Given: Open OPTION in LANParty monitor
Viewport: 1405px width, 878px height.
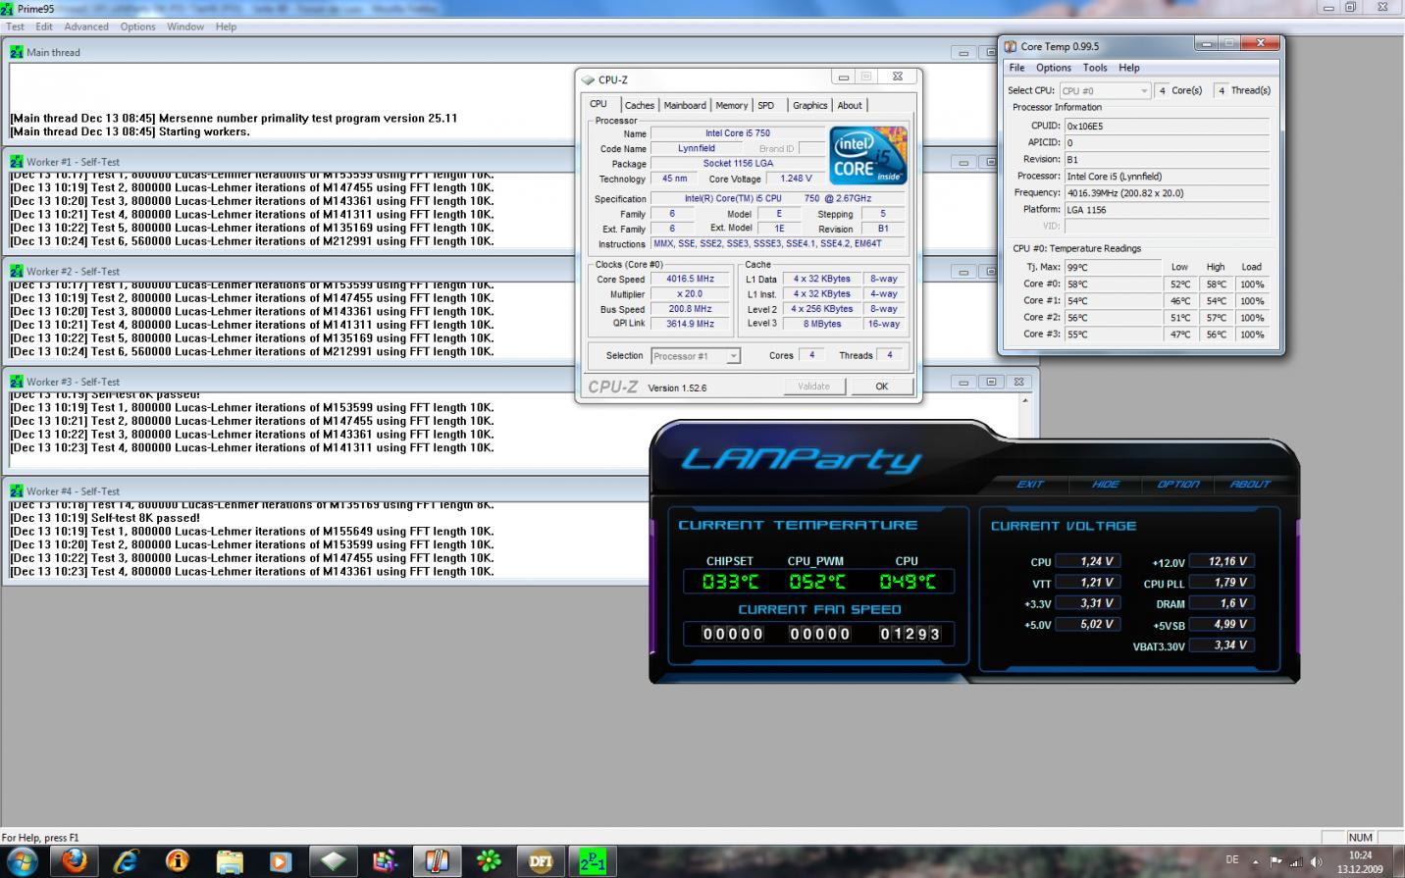Looking at the screenshot, I should 1178,484.
